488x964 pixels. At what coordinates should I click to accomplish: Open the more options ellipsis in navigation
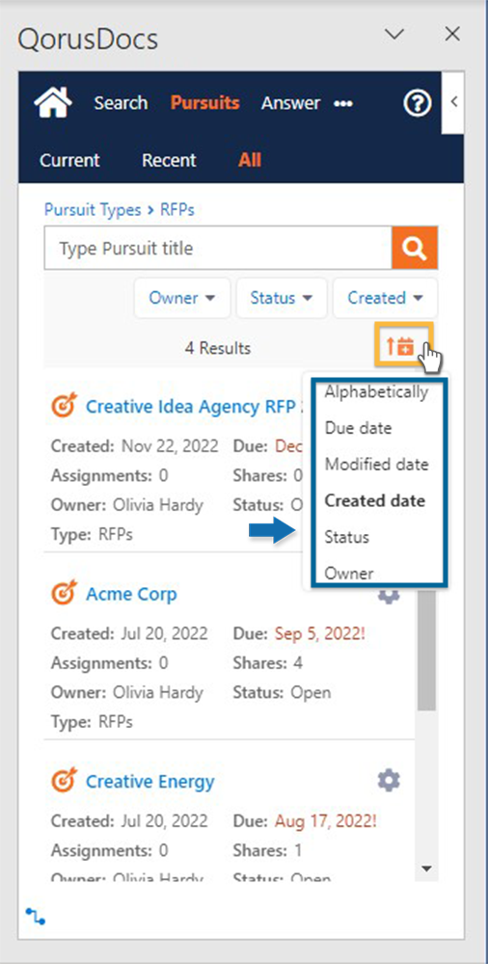(342, 104)
